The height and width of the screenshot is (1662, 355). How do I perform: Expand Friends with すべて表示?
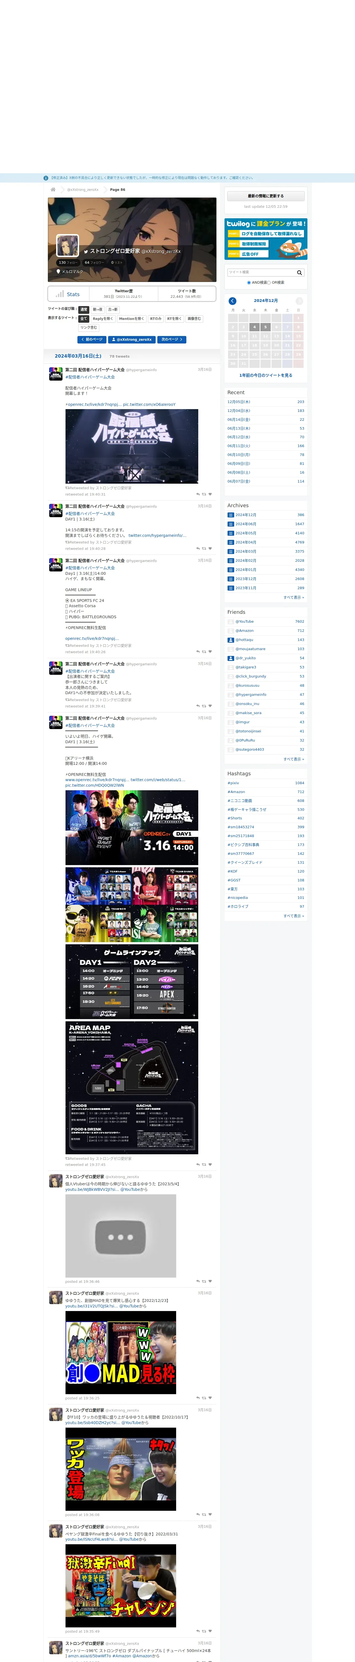pyautogui.click(x=294, y=759)
